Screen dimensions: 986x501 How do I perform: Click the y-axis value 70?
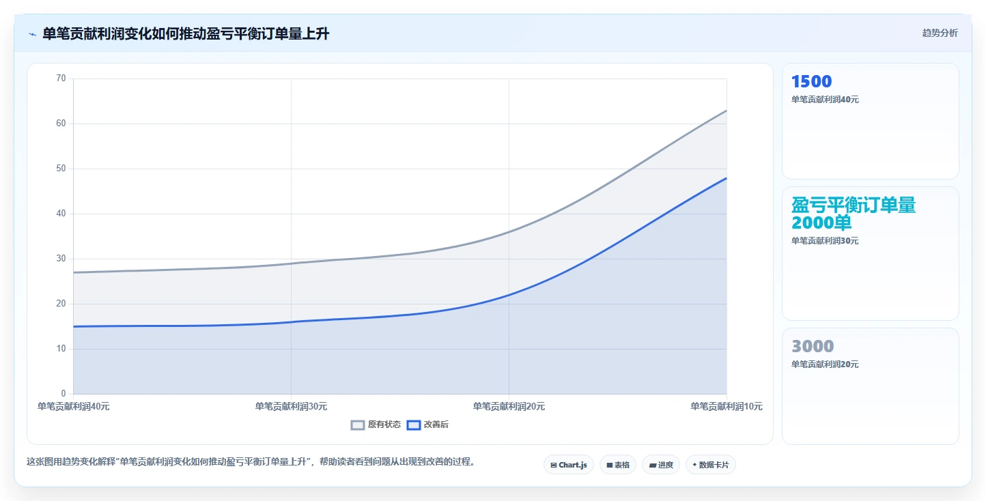pos(61,78)
